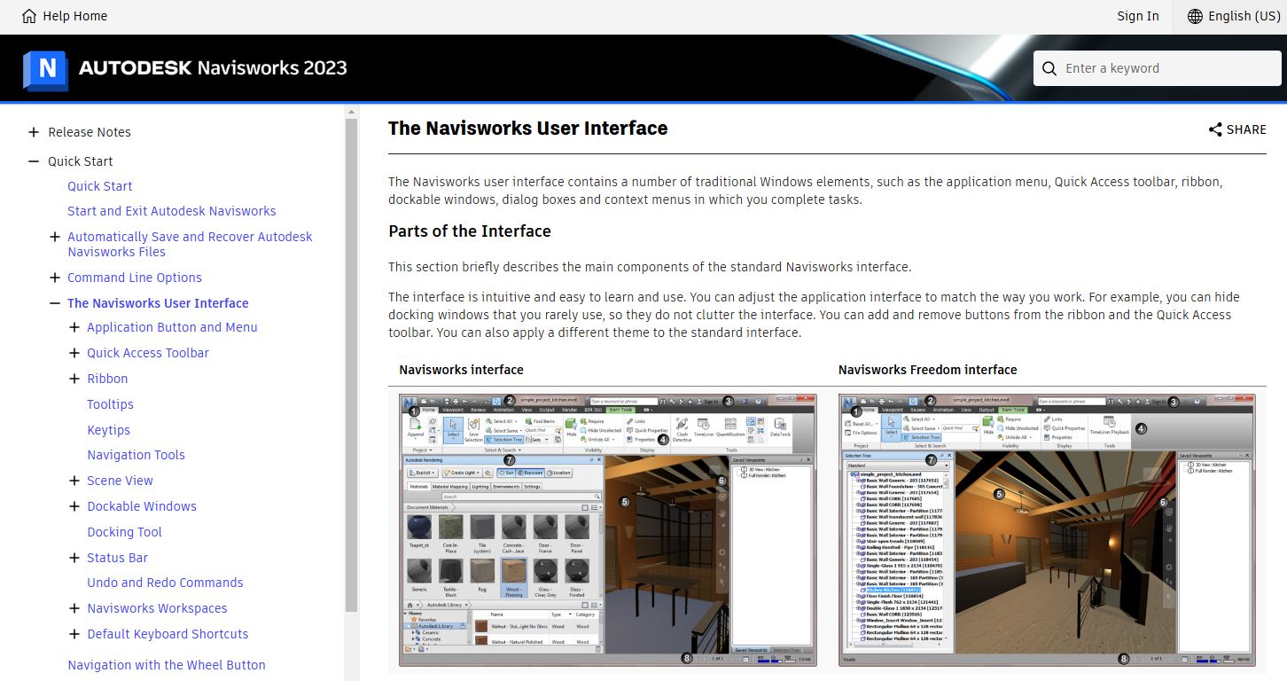Focus the keyword search field
This screenshot has height=681, width=1287.
(x=1158, y=68)
